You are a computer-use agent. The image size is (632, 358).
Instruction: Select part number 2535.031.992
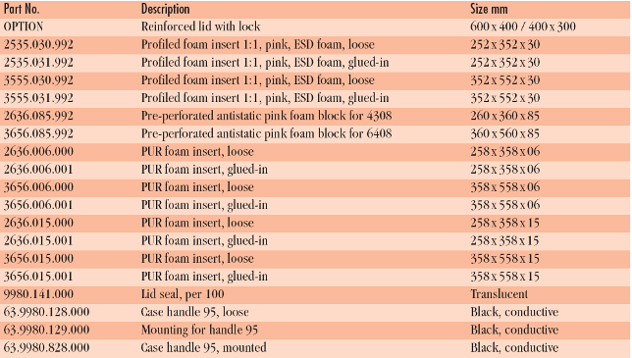38,63
